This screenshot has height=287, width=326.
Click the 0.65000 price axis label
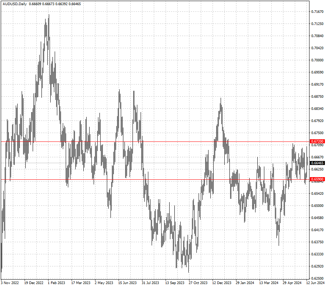pyautogui.click(x=317, y=206)
